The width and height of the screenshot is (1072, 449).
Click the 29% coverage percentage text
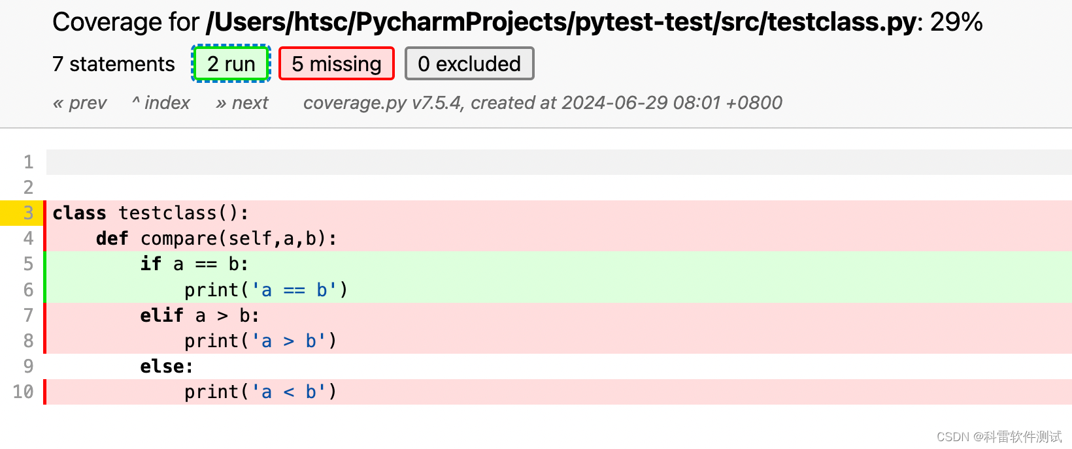coord(954,22)
